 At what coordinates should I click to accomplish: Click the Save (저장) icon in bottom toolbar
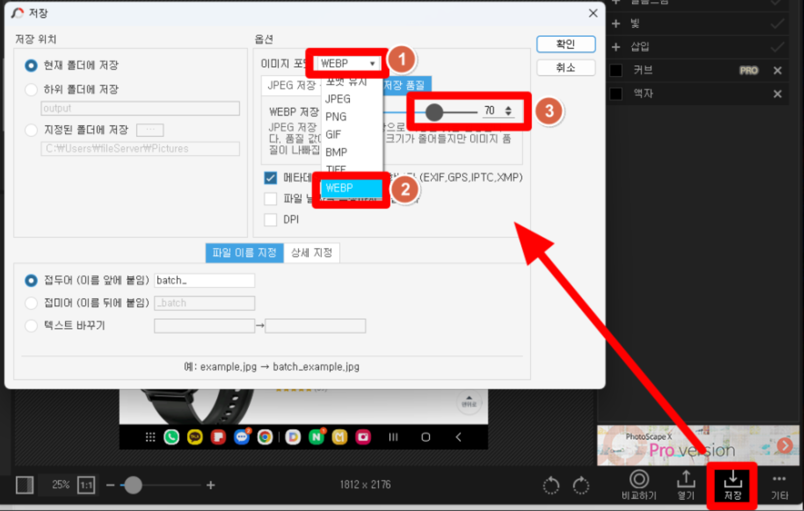point(732,485)
